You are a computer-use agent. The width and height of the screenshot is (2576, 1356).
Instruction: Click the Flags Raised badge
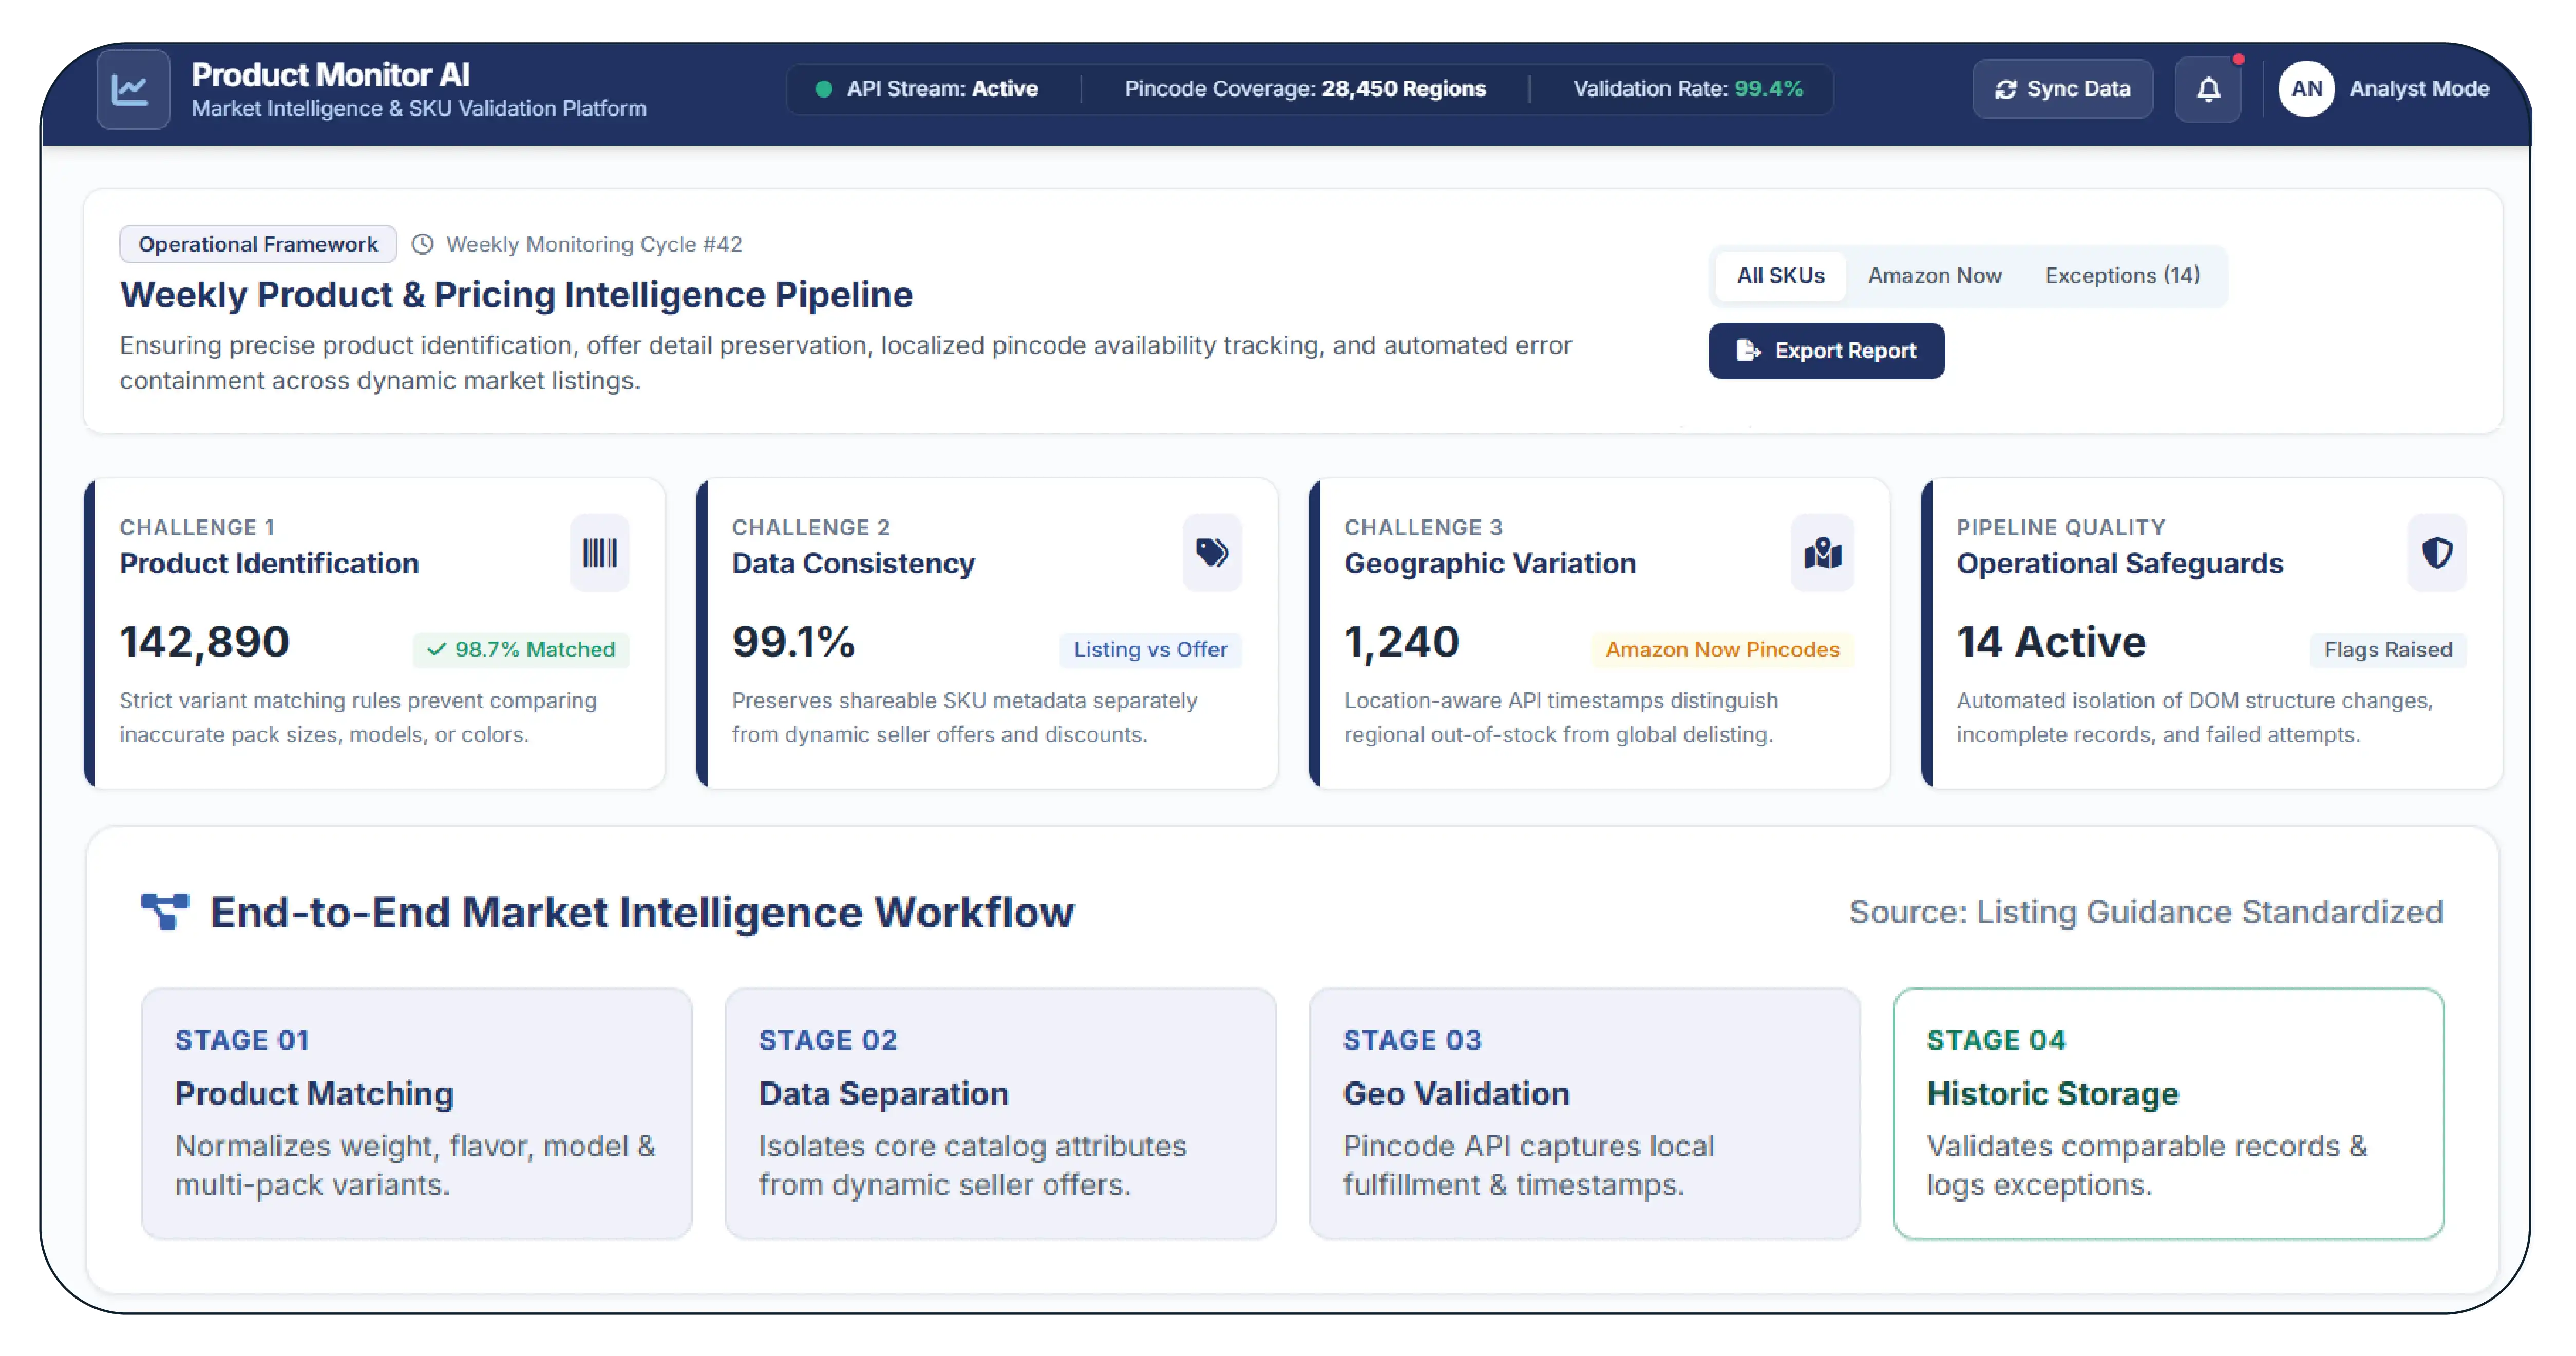2388,650
